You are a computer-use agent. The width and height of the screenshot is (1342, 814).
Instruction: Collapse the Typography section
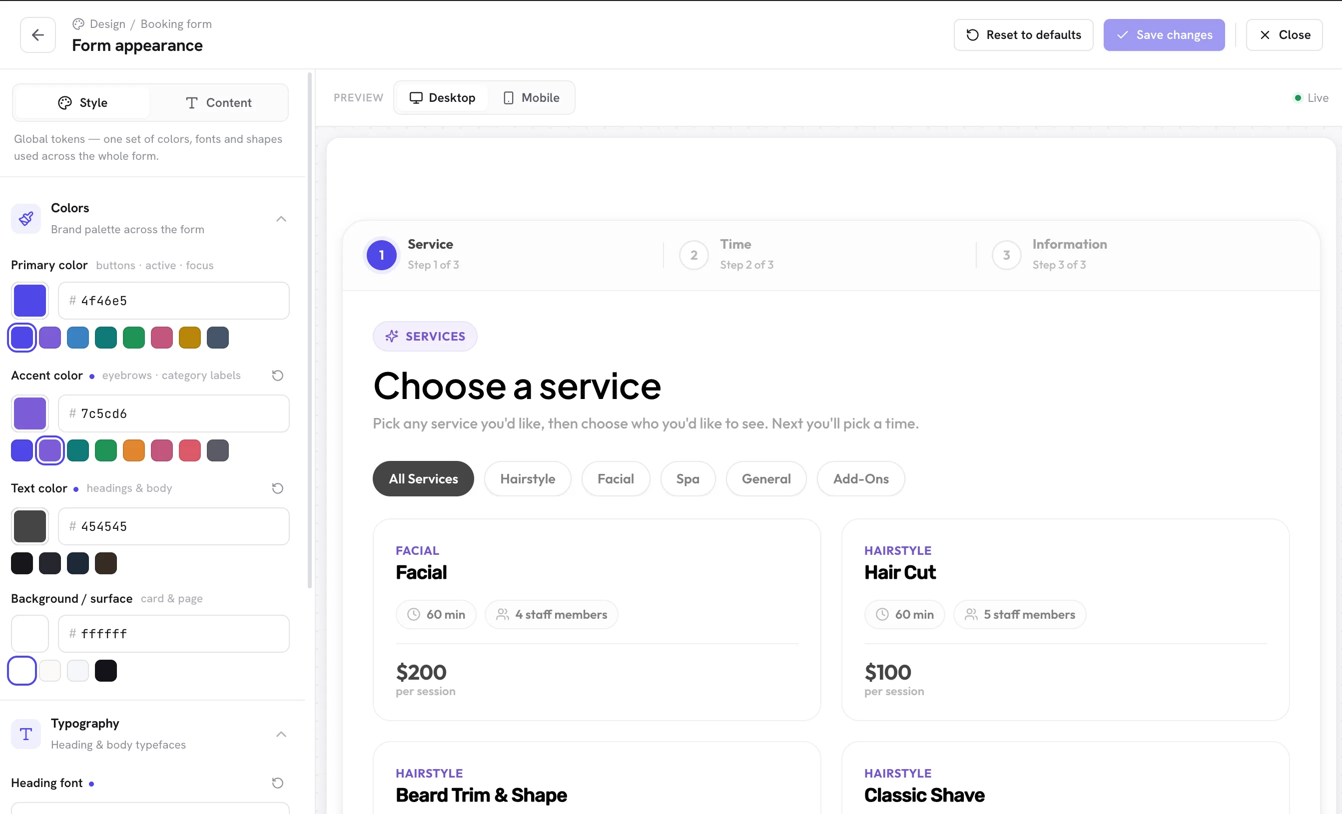pos(281,734)
